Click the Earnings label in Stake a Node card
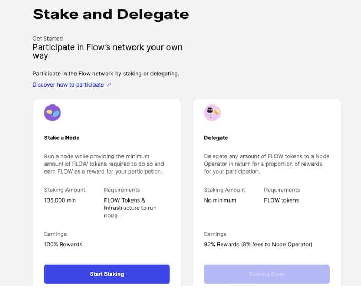361x297 pixels. point(55,234)
